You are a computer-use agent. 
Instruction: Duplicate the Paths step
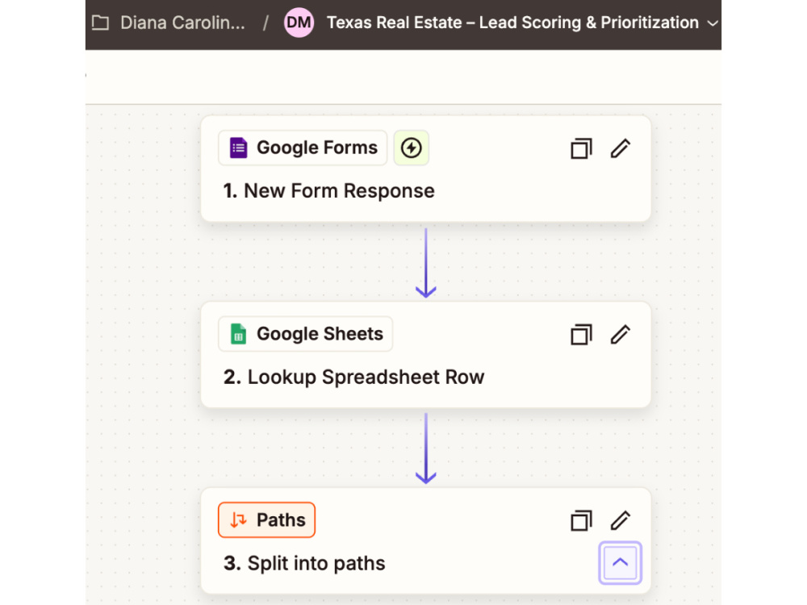click(582, 520)
